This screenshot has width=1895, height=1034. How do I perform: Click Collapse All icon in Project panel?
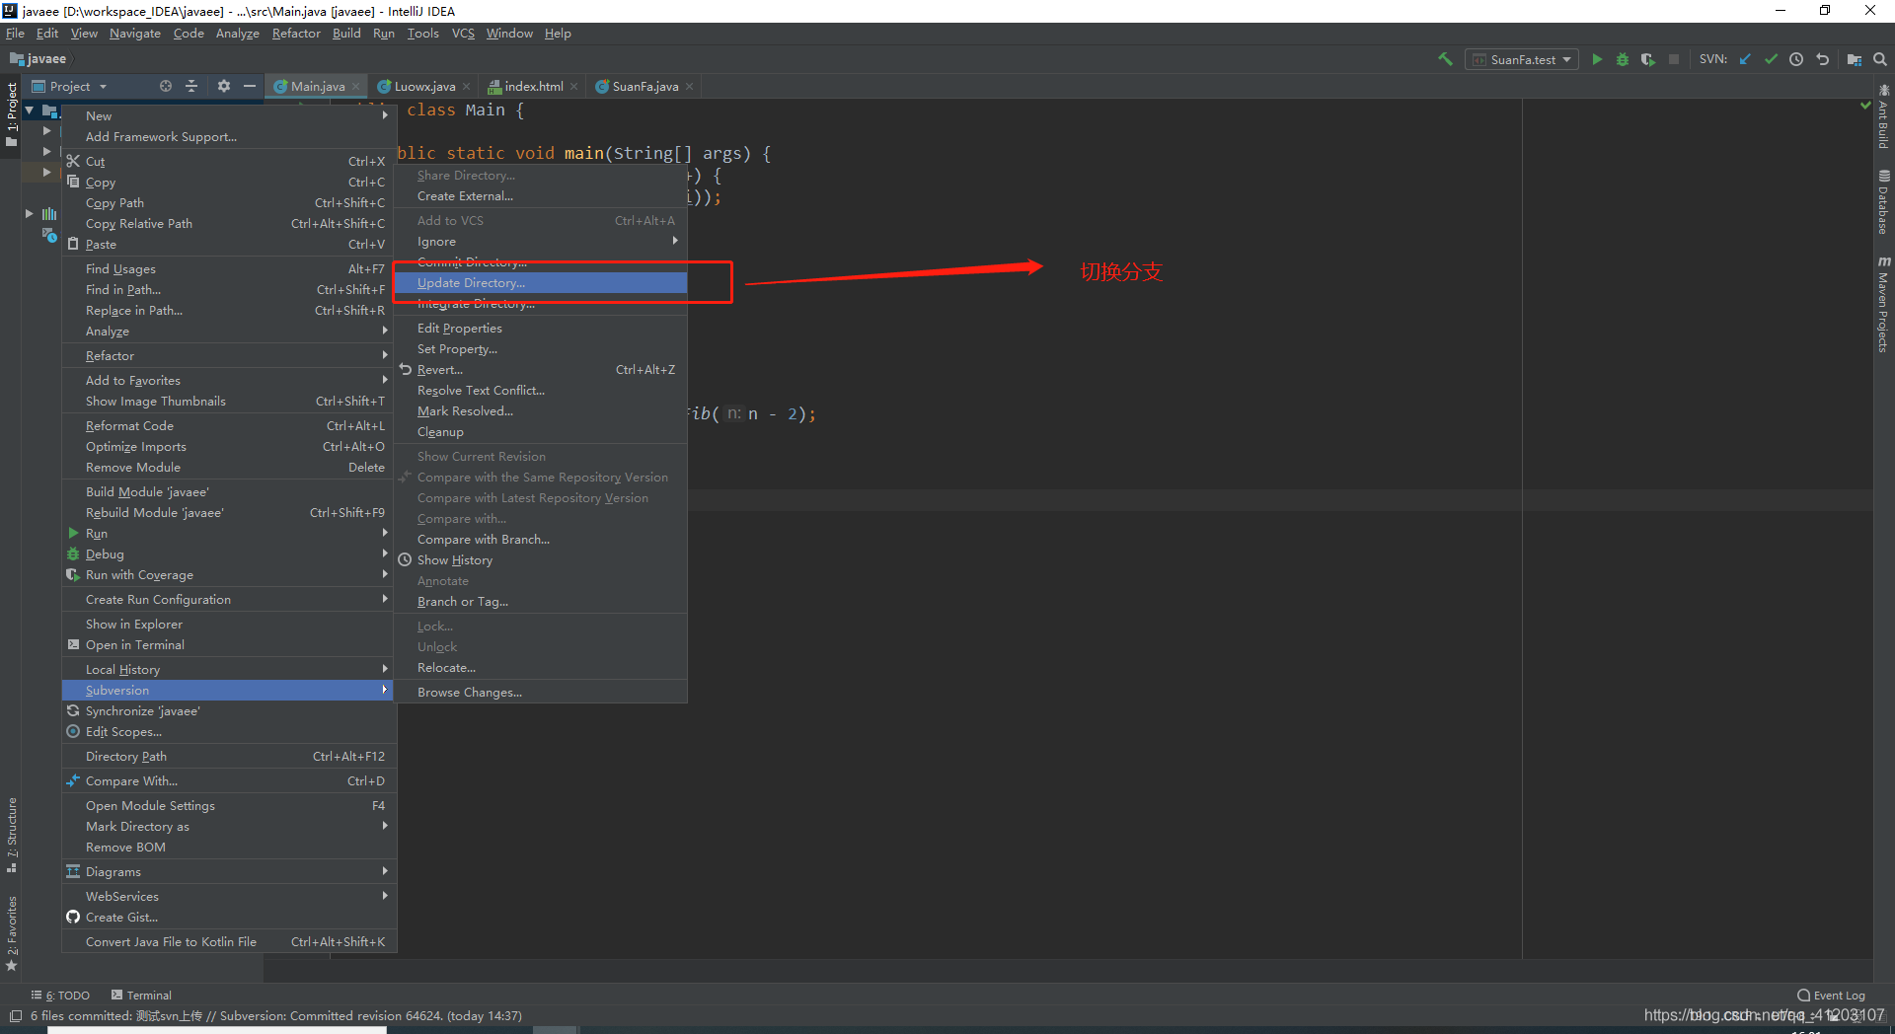point(191,86)
